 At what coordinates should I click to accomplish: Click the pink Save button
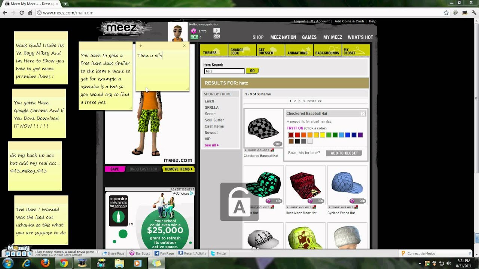click(x=115, y=169)
